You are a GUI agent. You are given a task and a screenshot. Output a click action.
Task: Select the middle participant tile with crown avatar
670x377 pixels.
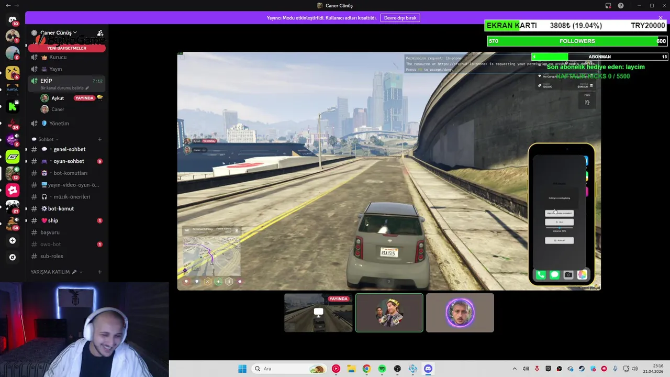coord(389,313)
